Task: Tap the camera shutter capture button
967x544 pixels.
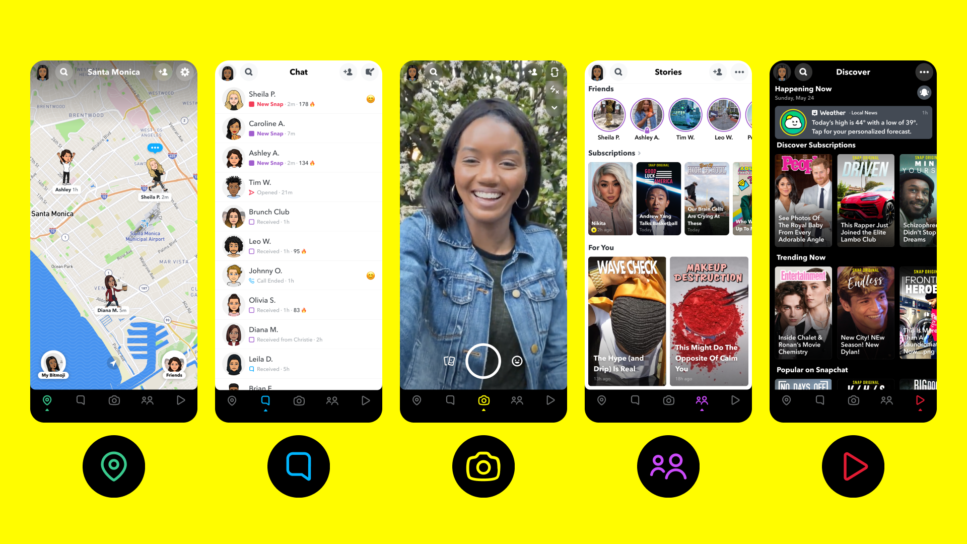Action: point(483,361)
